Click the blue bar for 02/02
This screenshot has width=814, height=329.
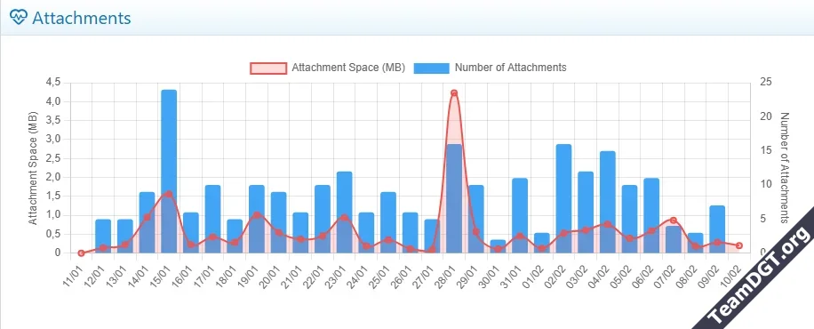pos(563,198)
